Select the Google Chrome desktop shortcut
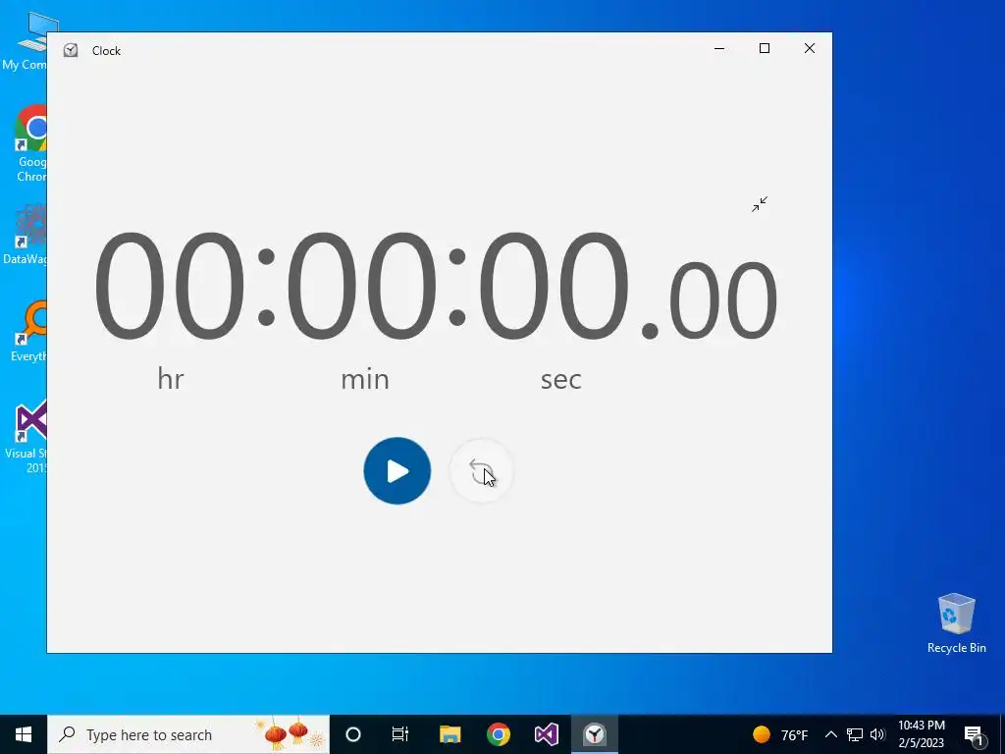Viewport: 1005px width, 754px height. (30, 143)
